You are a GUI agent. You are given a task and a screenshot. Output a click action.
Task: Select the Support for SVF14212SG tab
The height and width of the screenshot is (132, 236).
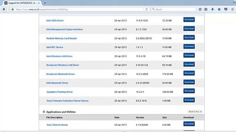point(22,3)
